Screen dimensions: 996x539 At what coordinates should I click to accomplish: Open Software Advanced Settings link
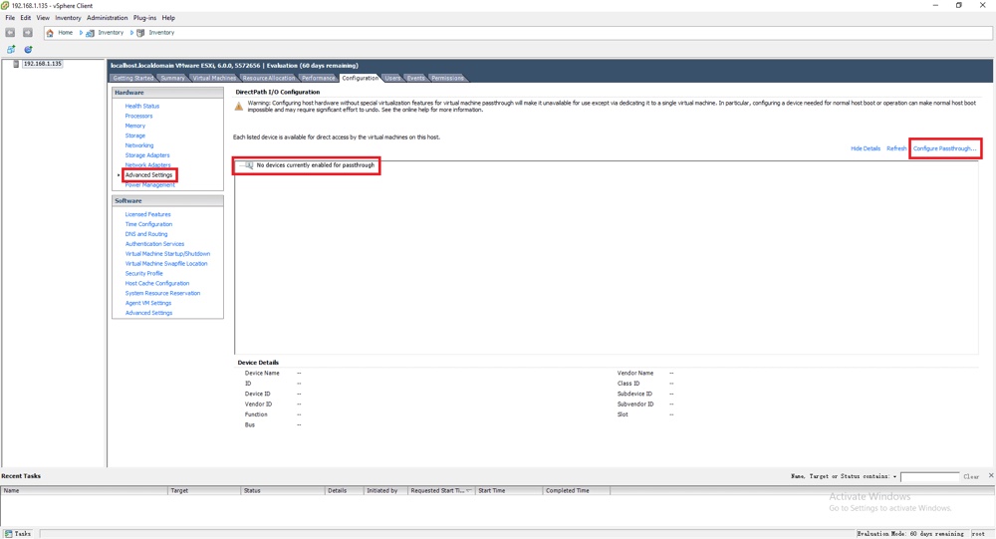[x=148, y=313]
